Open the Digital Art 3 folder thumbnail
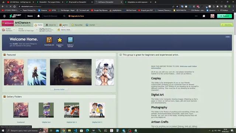This screenshot has width=236, height=133. click(x=97, y=110)
